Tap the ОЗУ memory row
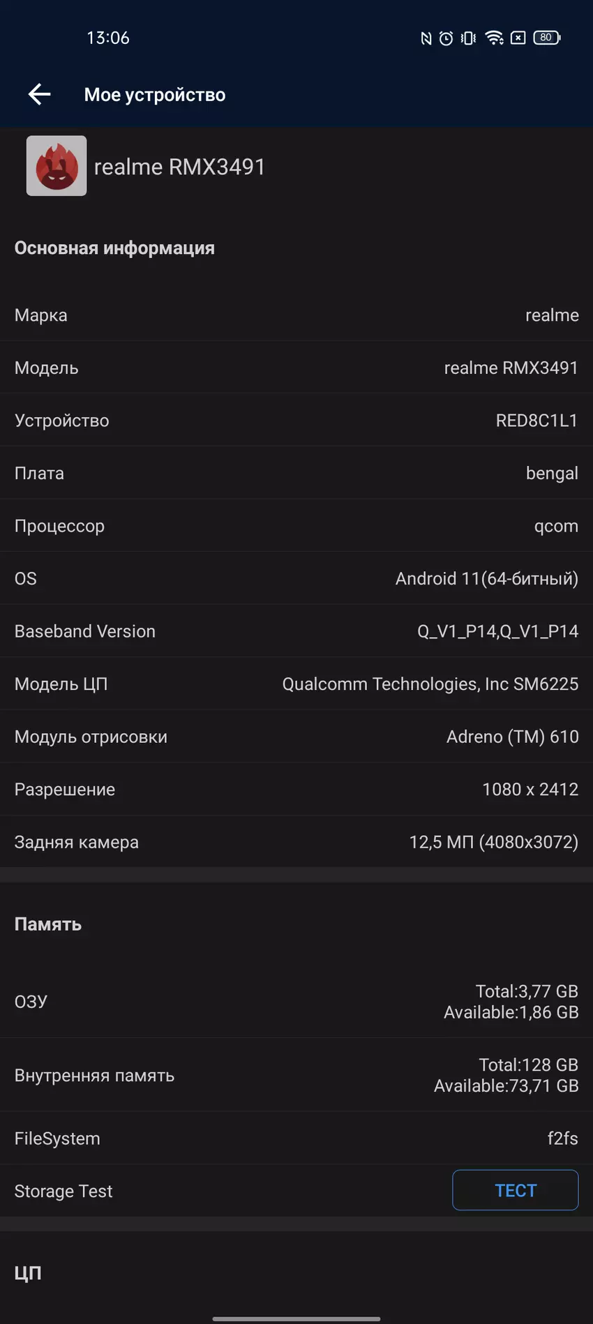 tap(296, 1002)
